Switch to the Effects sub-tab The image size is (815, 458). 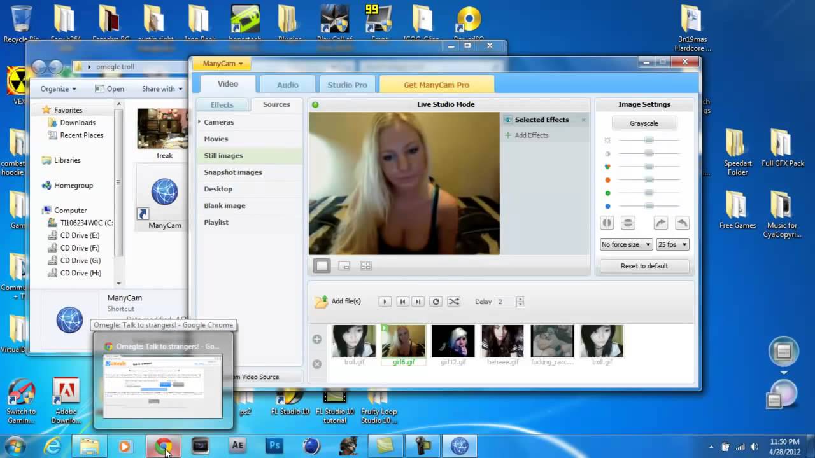pos(222,105)
